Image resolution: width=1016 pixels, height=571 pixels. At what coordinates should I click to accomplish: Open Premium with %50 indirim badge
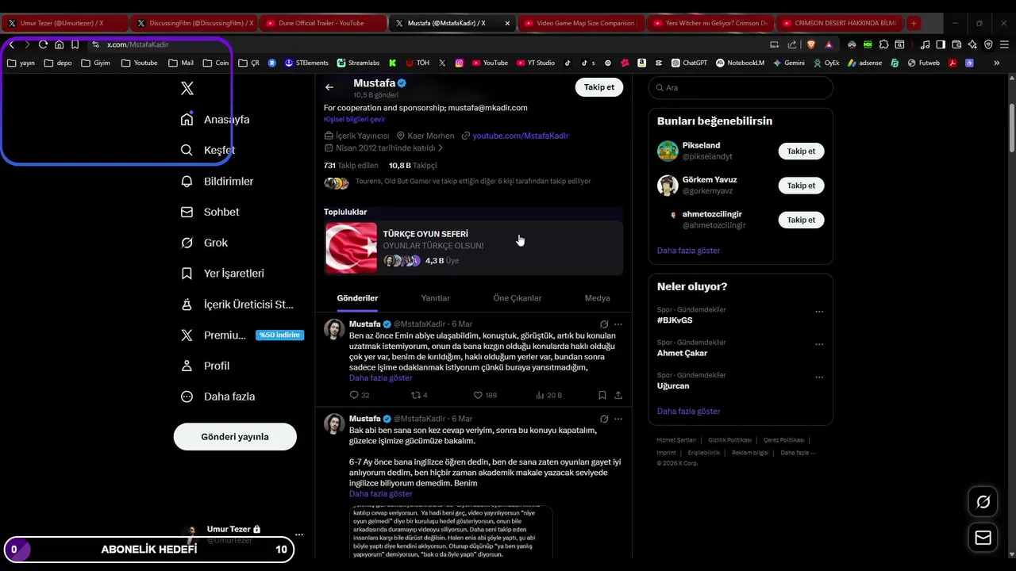(x=242, y=335)
